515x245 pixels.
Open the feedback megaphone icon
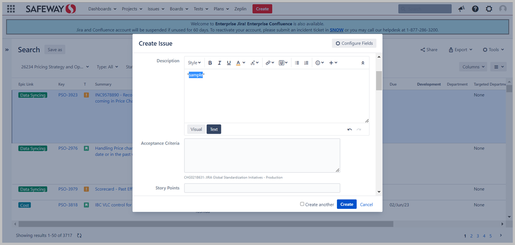tap(461, 9)
